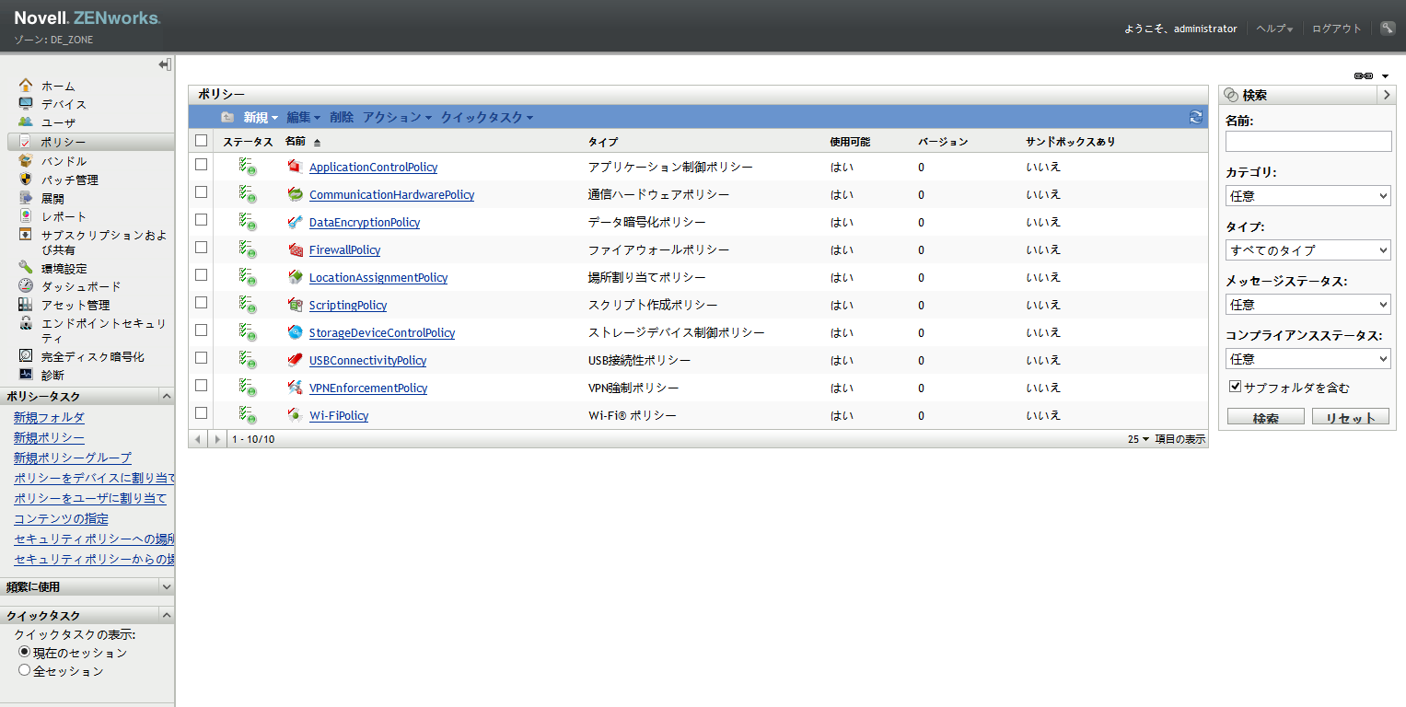Image resolution: width=1406 pixels, height=707 pixels.
Task: Open the ヘルプ menu in header
Action: pyautogui.click(x=1275, y=29)
